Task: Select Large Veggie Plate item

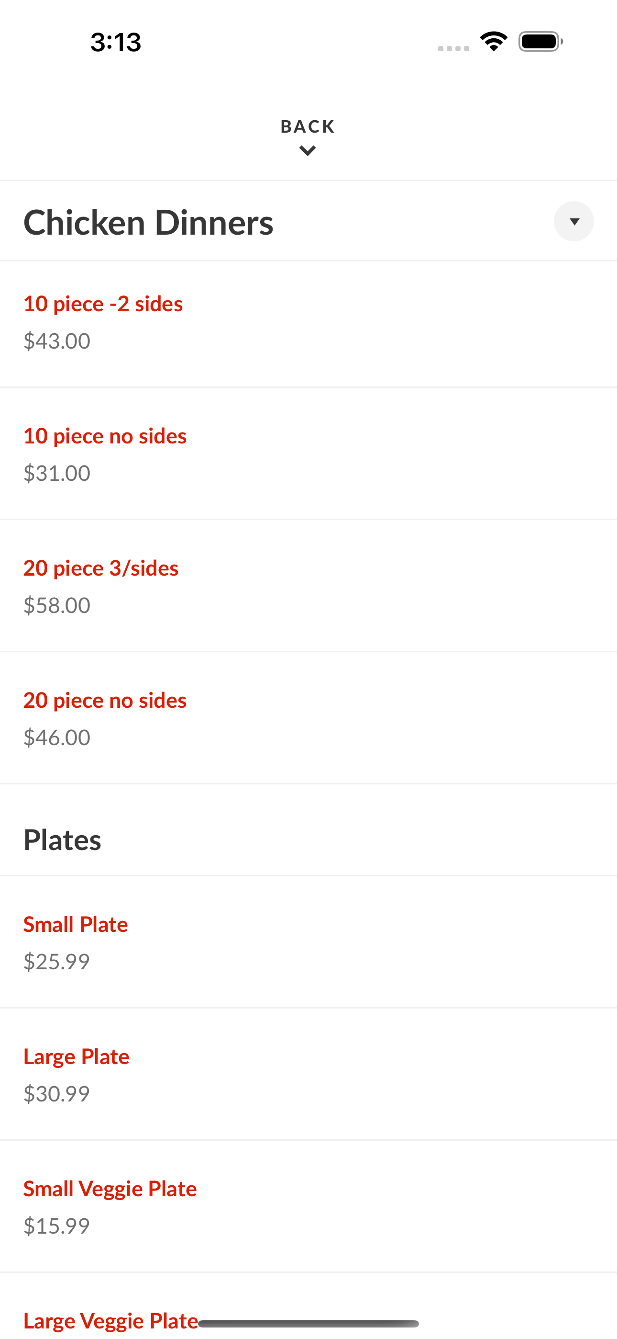Action: [110, 1320]
